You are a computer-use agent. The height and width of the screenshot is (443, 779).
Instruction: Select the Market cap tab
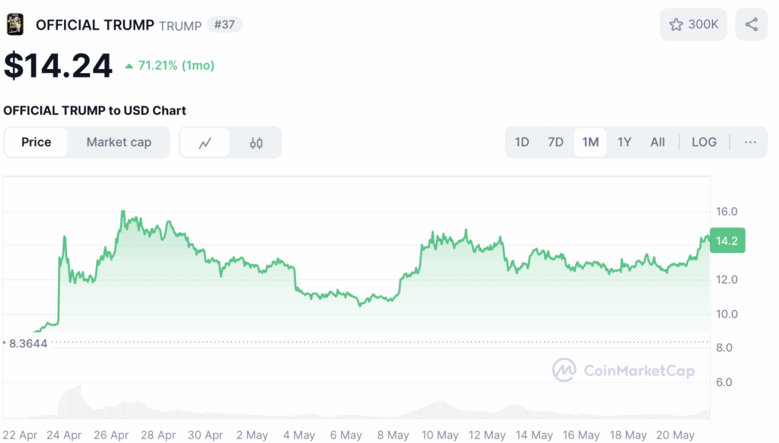pos(119,142)
